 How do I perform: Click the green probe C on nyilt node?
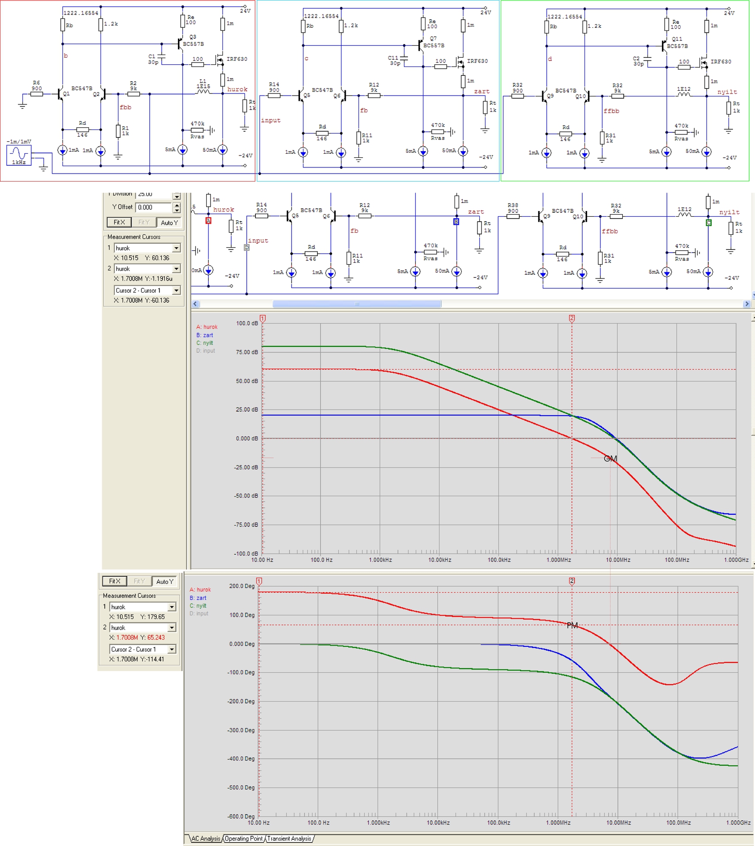pos(708,223)
